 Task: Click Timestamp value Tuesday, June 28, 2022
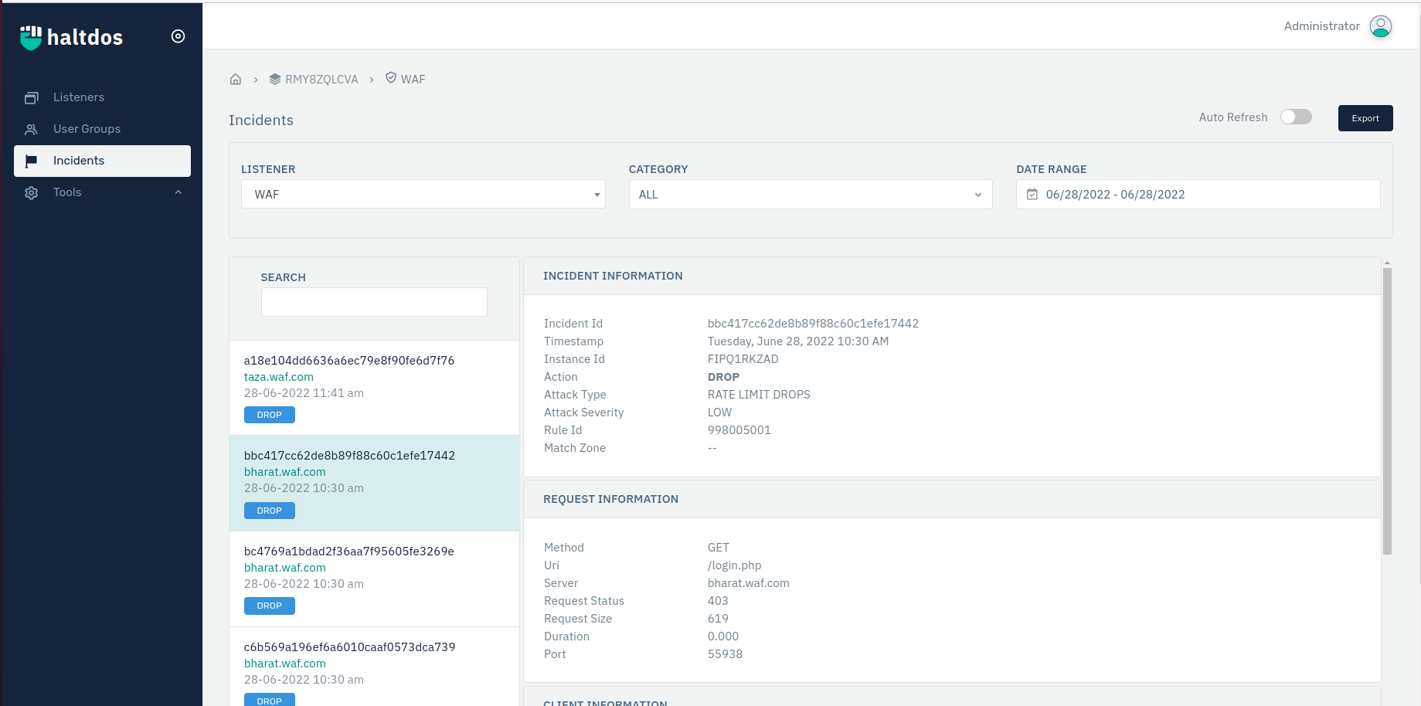tap(798, 341)
